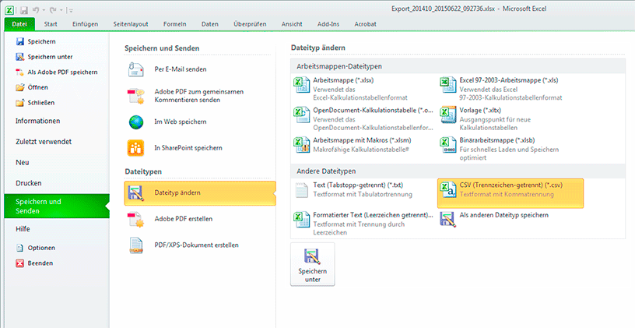Open the Drucken section

(x=29, y=183)
